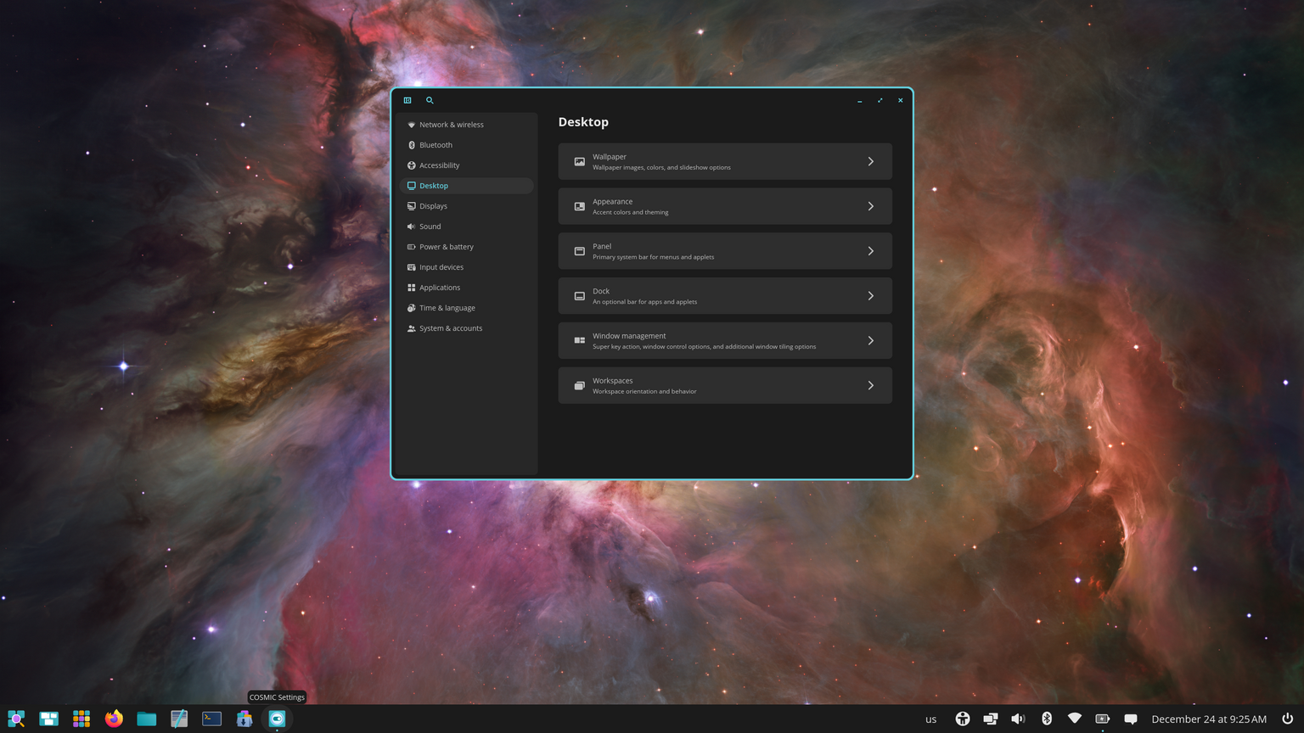Click the sidebar view toggle icon
The width and height of the screenshot is (1304, 733).
(407, 100)
